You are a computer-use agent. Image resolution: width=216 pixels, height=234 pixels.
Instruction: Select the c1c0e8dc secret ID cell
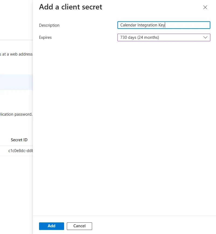pos(20,151)
